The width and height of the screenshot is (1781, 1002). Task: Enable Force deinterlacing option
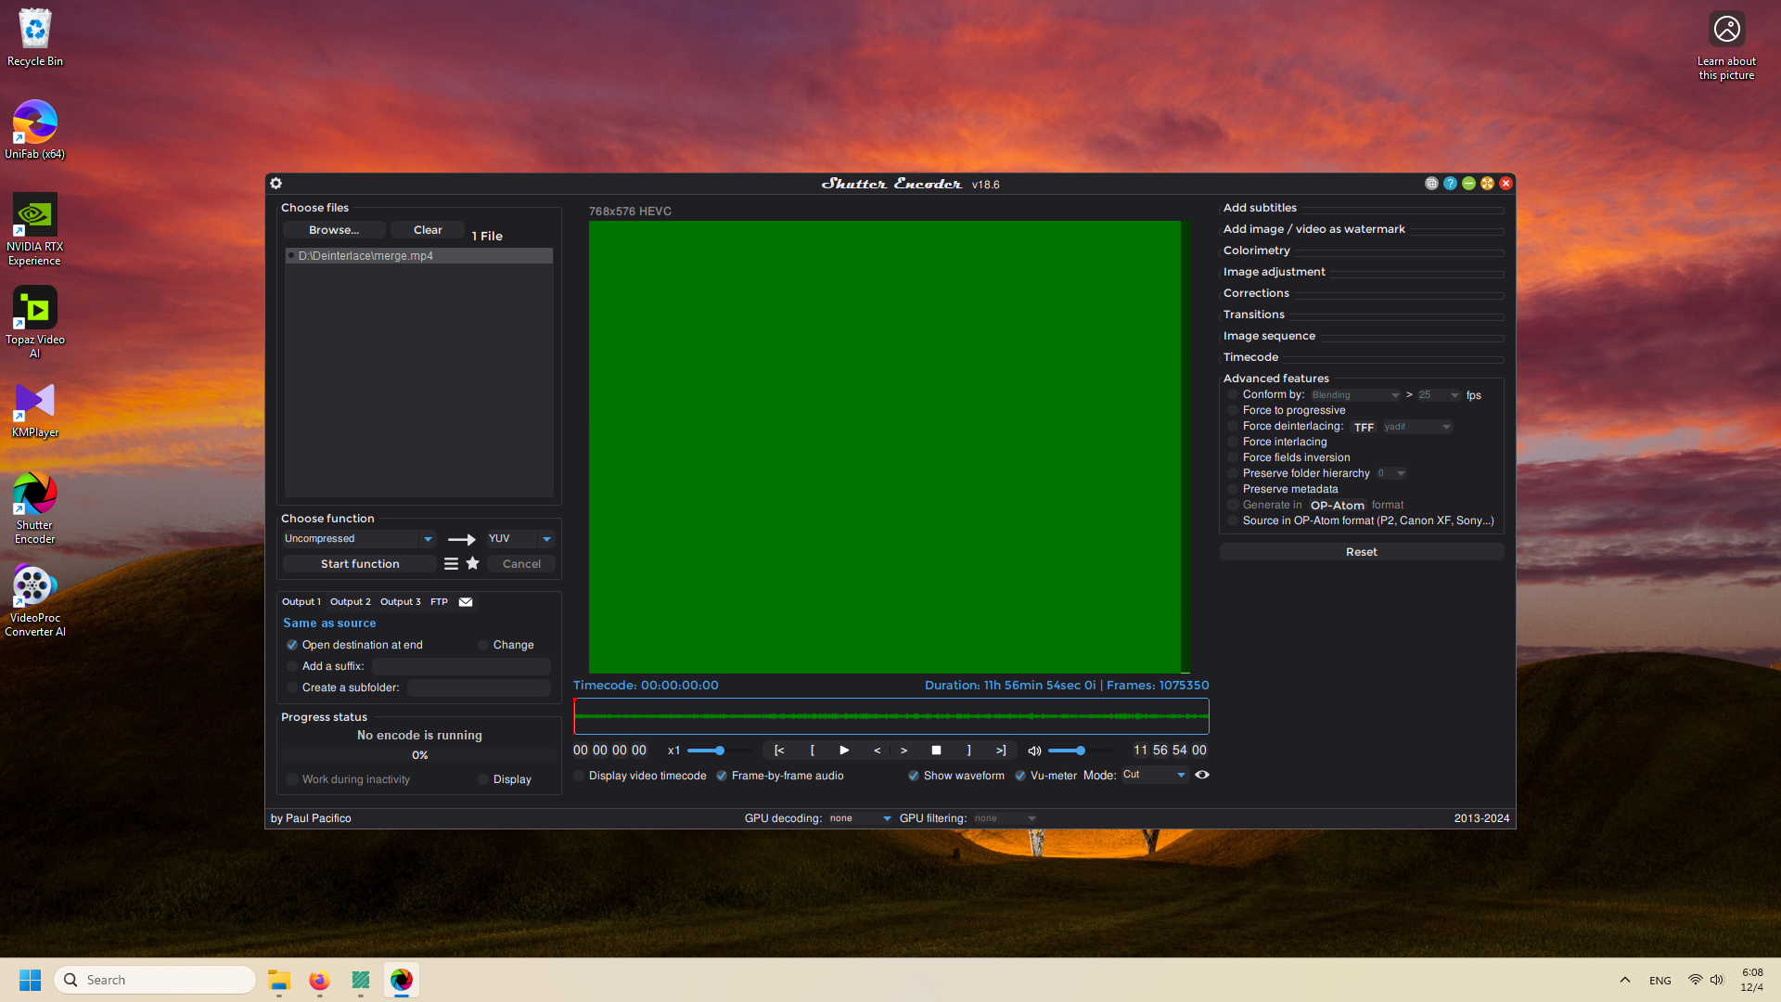1233,427
